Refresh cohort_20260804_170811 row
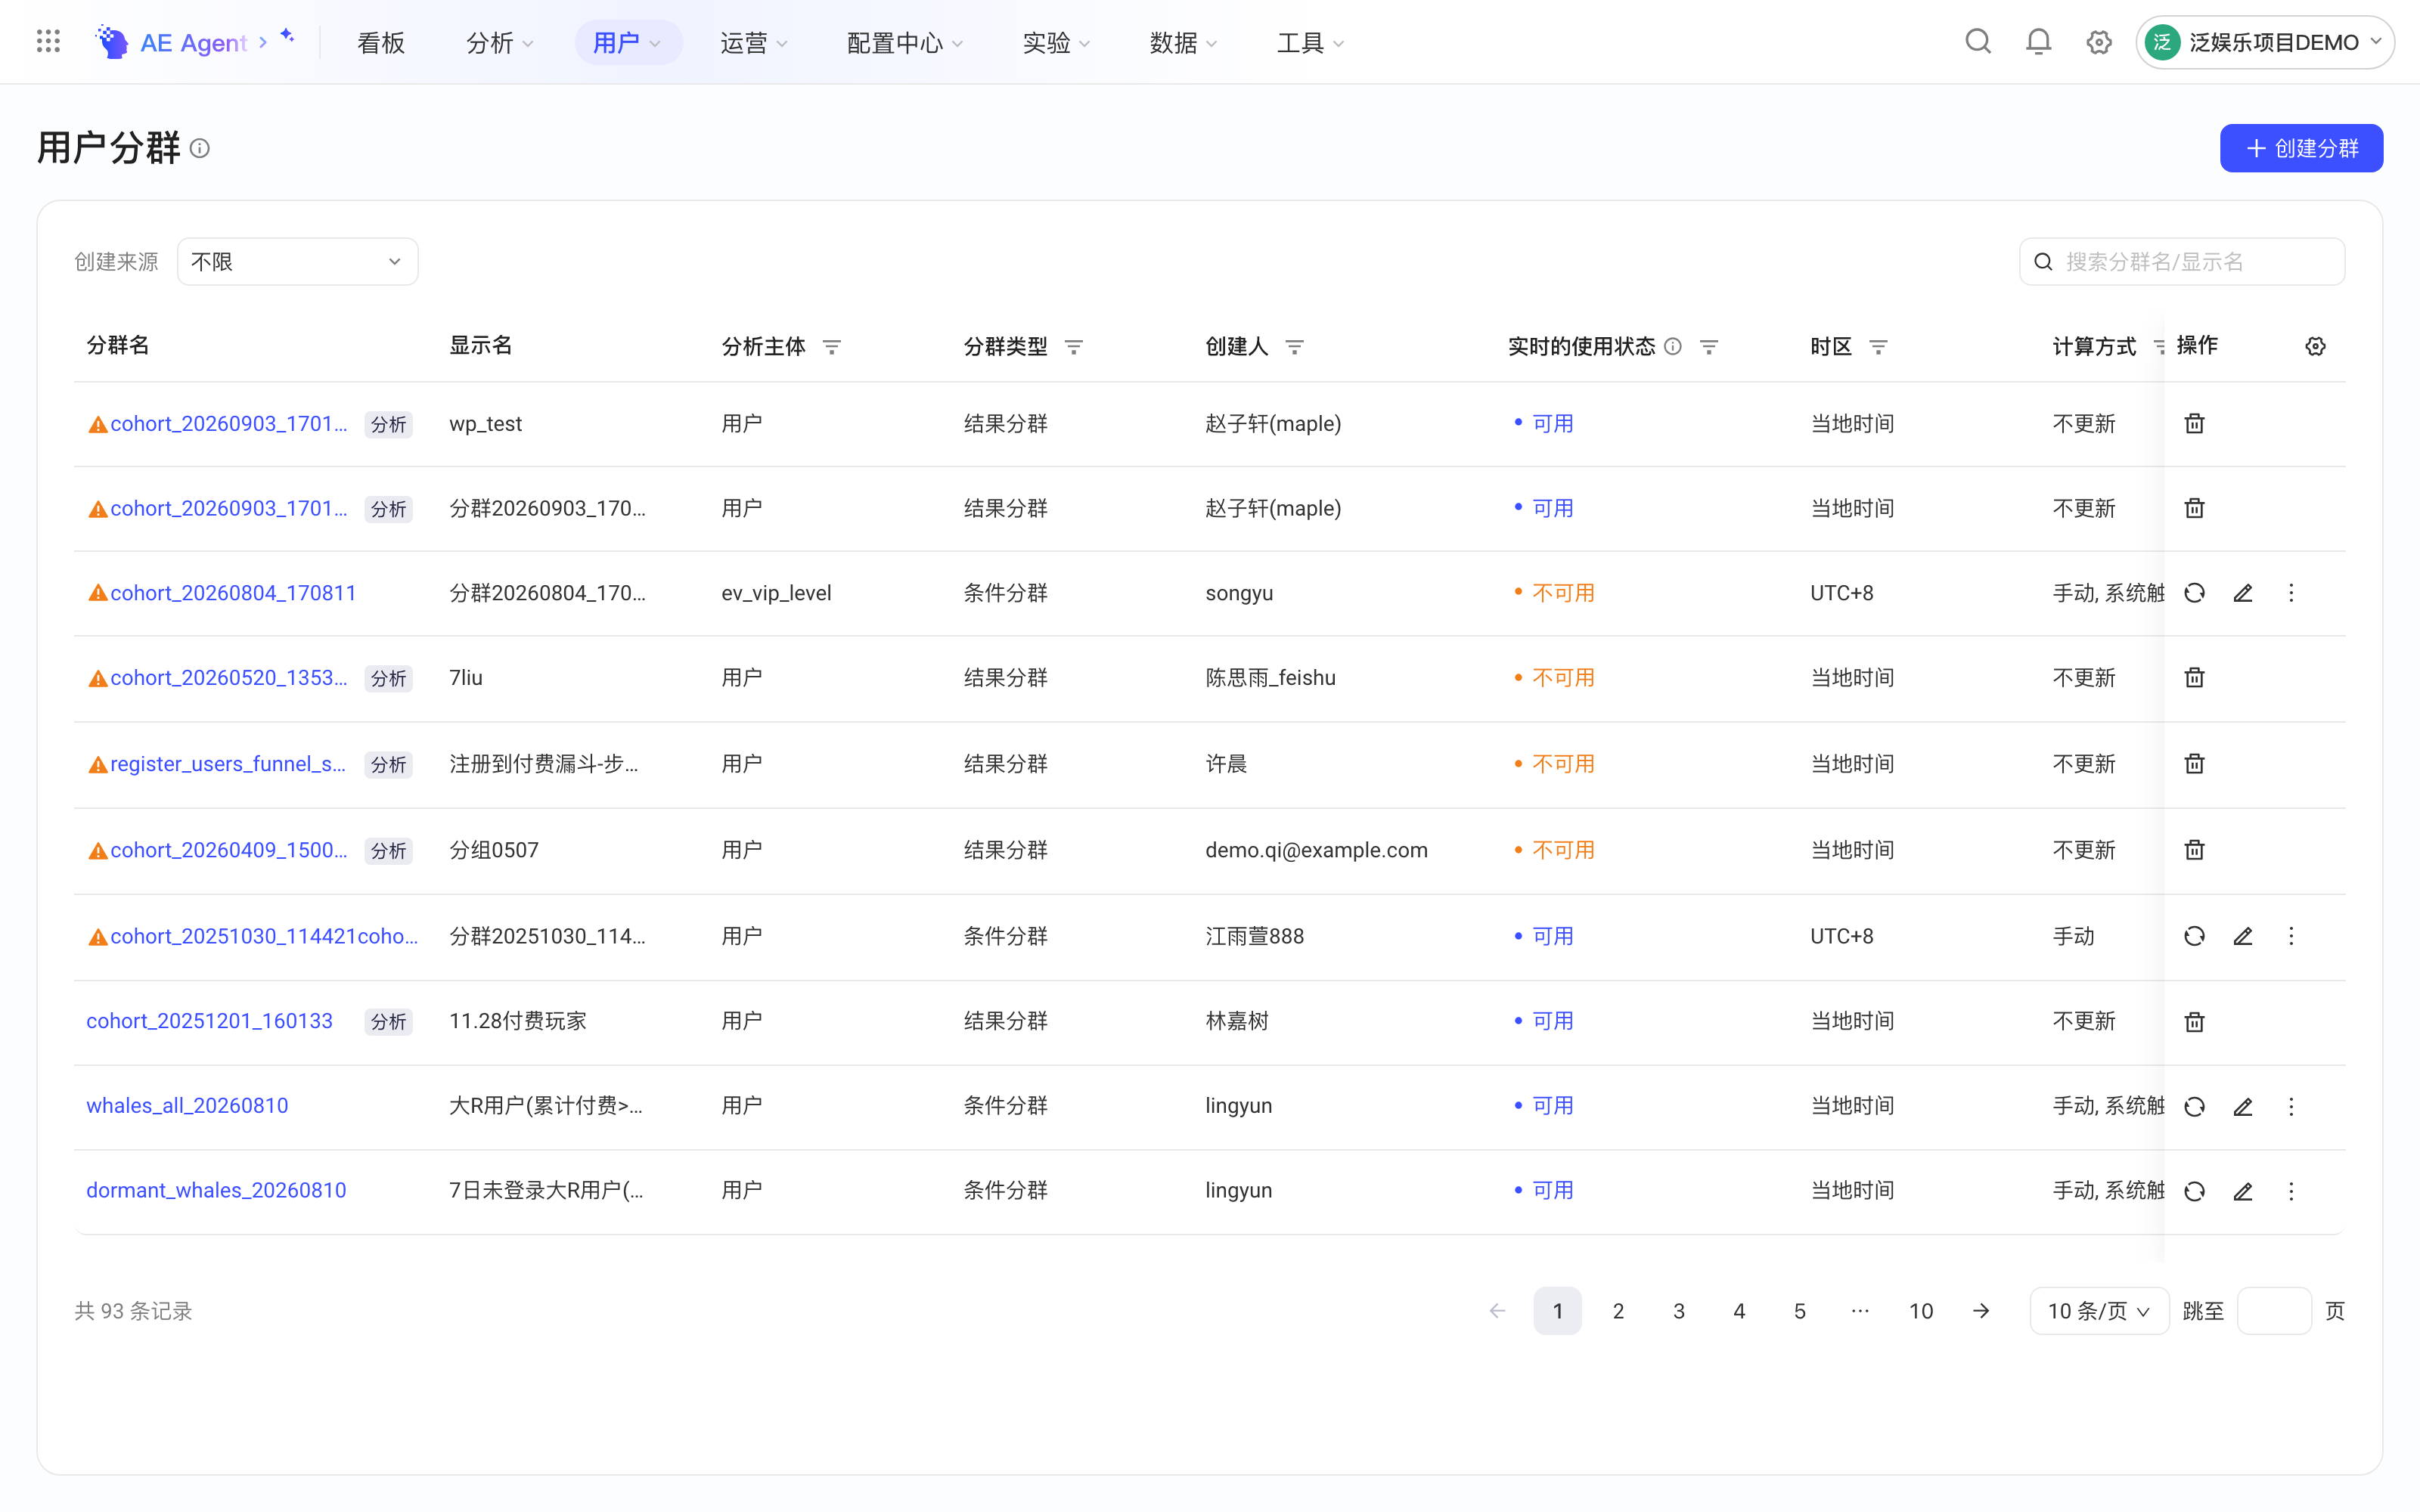Image resolution: width=2420 pixels, height=1512 pixels. click(2194, 593)
